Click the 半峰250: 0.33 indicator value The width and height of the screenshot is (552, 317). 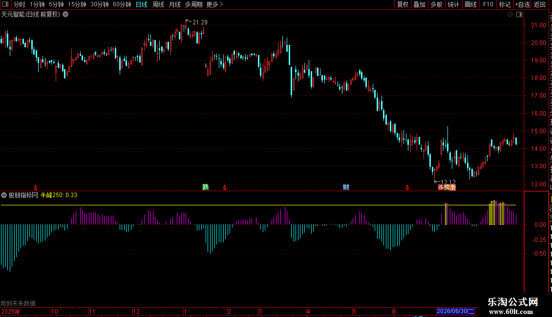59,195
